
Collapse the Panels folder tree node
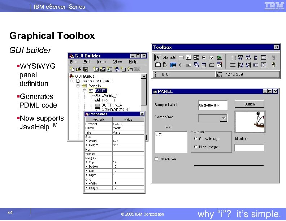(x=78, y=86)
